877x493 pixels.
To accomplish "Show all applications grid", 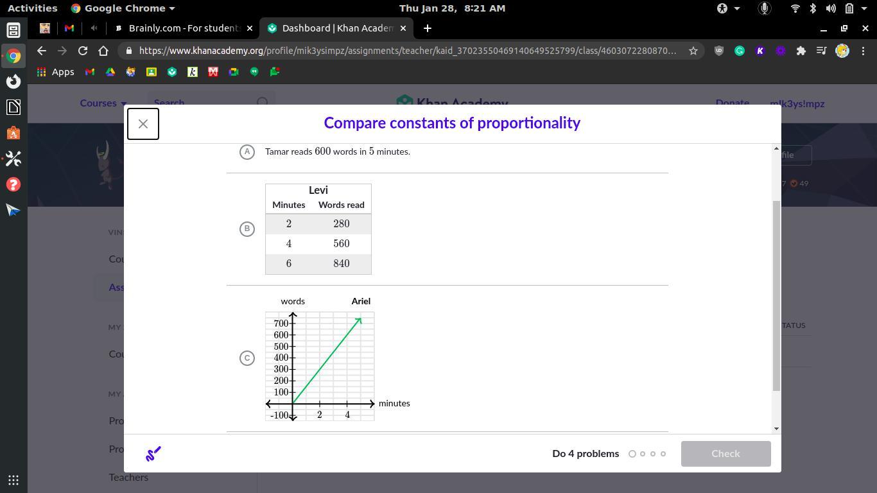I will click(x=13, y=480).
